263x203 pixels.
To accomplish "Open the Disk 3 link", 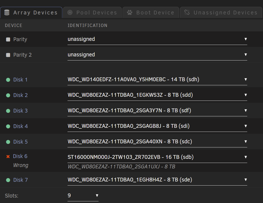I will coord(20,111).
